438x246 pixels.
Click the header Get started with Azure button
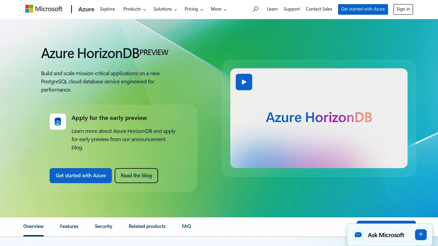click(363, 9)
